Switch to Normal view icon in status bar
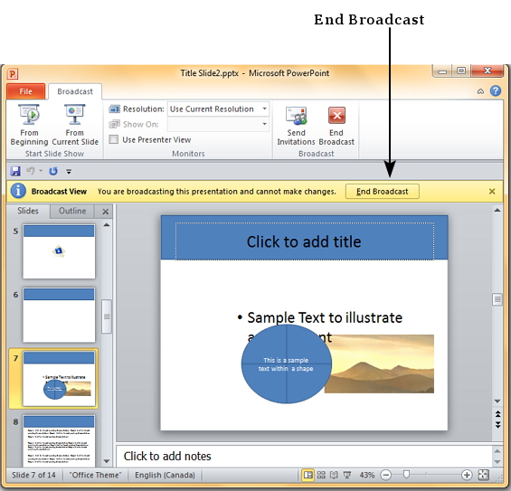The height and width of the screenshot is (491, 511). click(308, 475)
